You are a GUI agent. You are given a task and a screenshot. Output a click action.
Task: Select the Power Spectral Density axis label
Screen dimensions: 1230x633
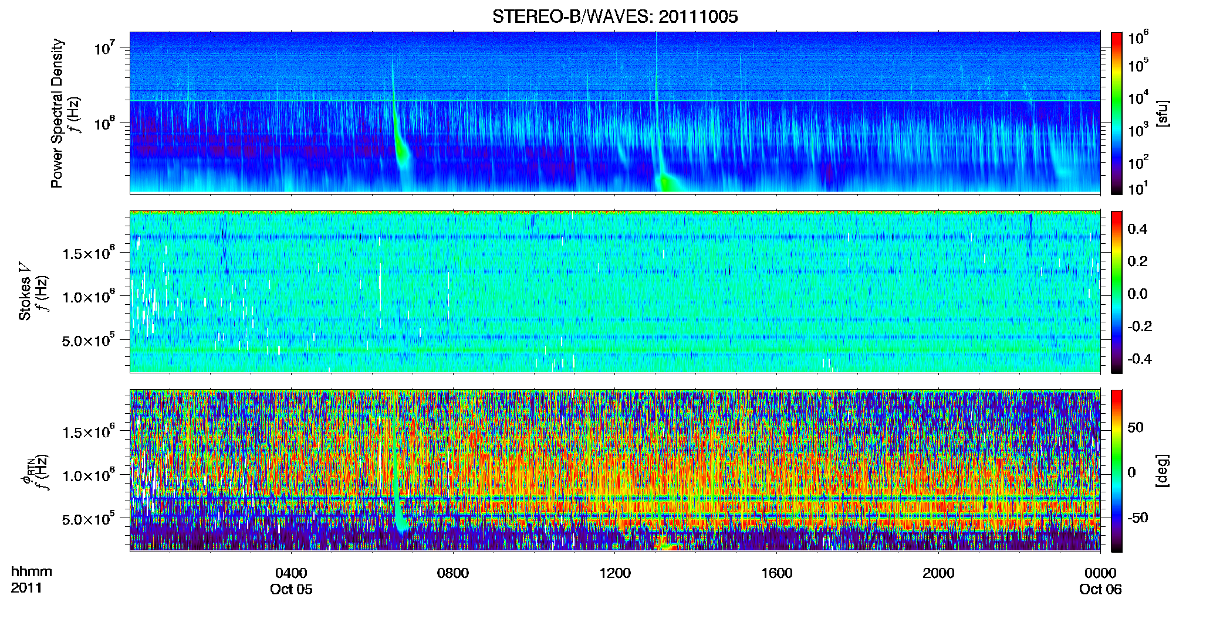[x=57, y=113]
